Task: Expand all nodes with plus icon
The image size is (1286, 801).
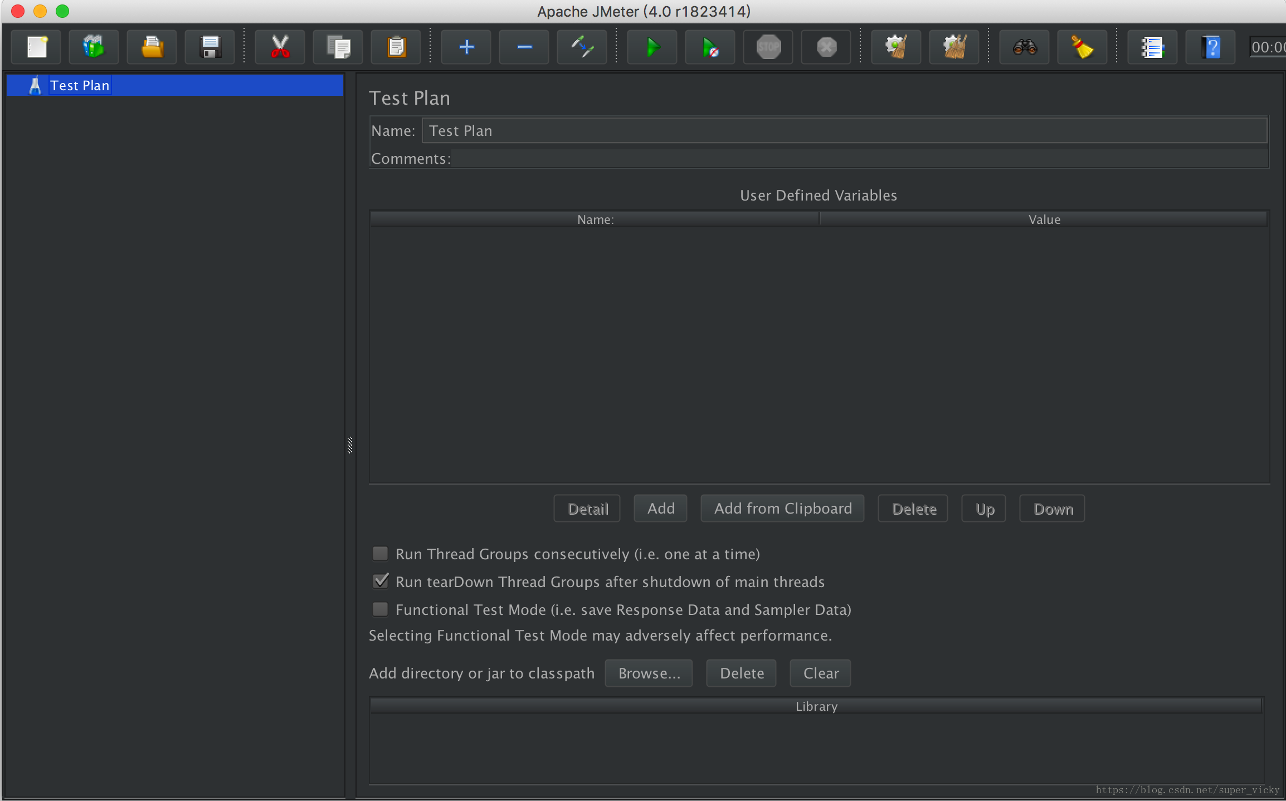Action: click(x=466, y=47)
